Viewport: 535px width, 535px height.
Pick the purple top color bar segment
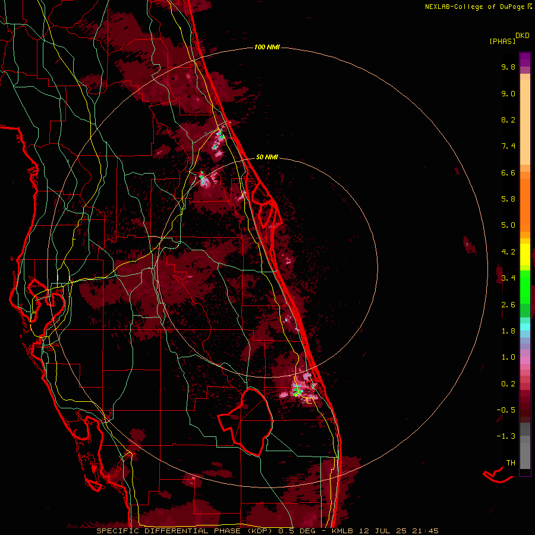(x=525, y=59)
